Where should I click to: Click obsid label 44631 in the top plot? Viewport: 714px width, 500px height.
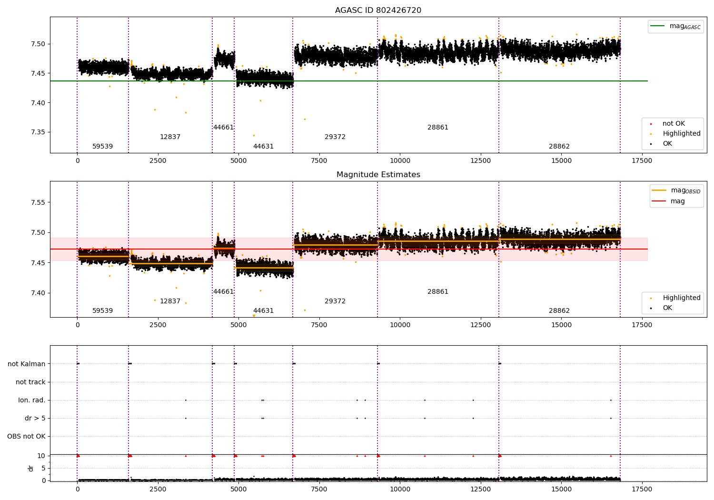(x=263, y=147)
